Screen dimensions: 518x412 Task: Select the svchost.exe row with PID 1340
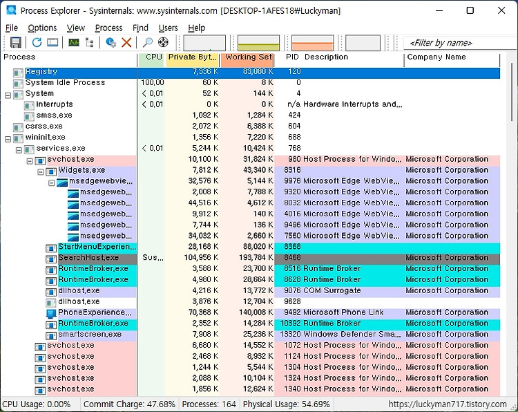pyautogui.click(x=251, y=389)
